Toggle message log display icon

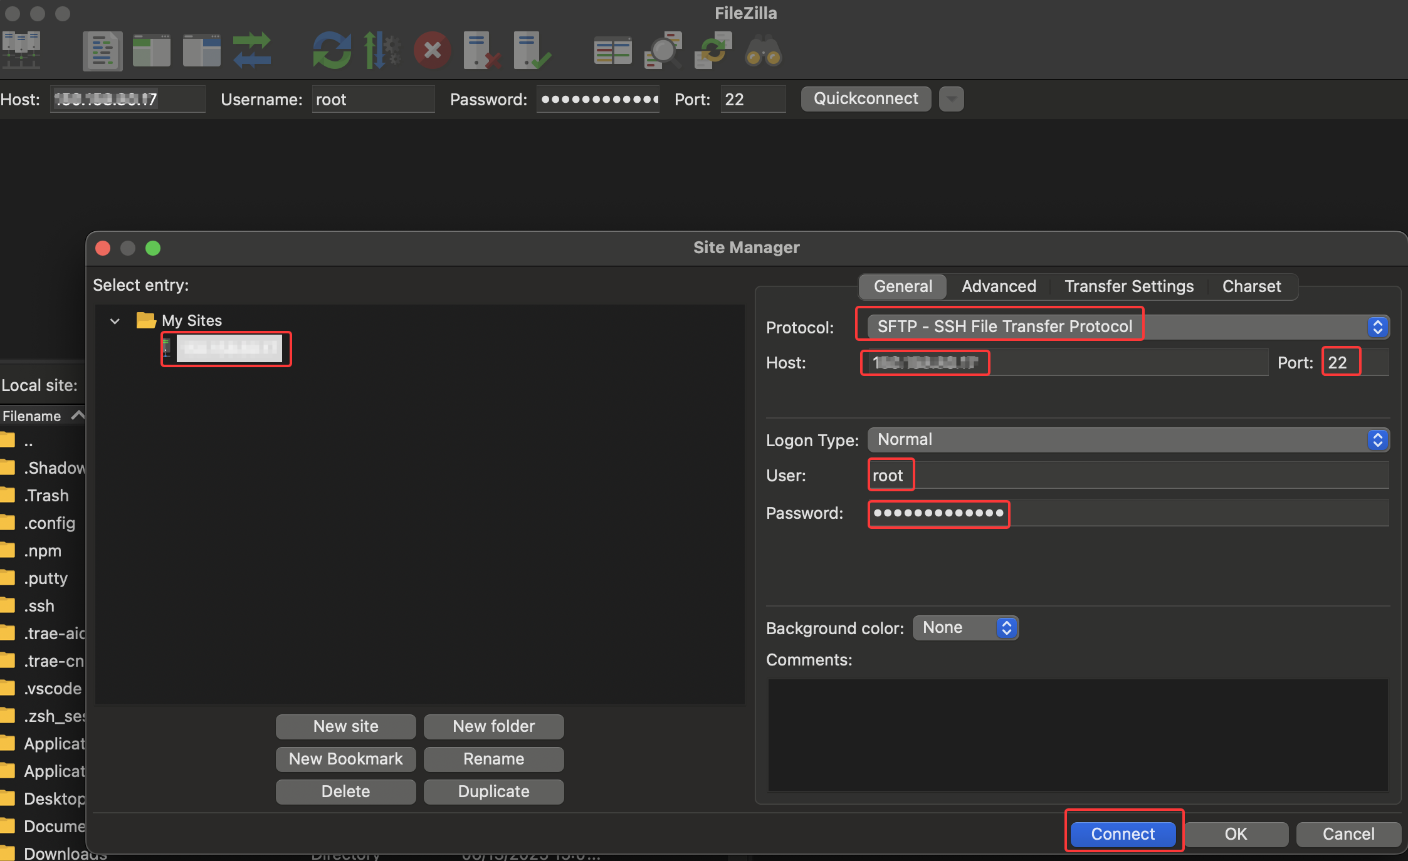[x=102, y=51]
